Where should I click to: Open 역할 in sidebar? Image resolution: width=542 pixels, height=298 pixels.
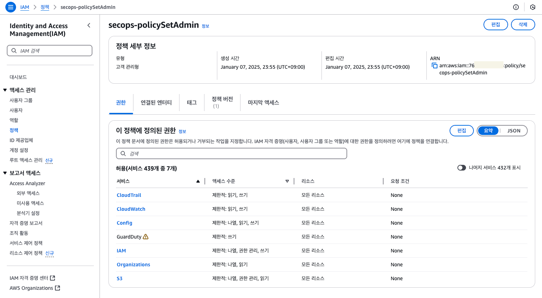(x=14, y=120)
